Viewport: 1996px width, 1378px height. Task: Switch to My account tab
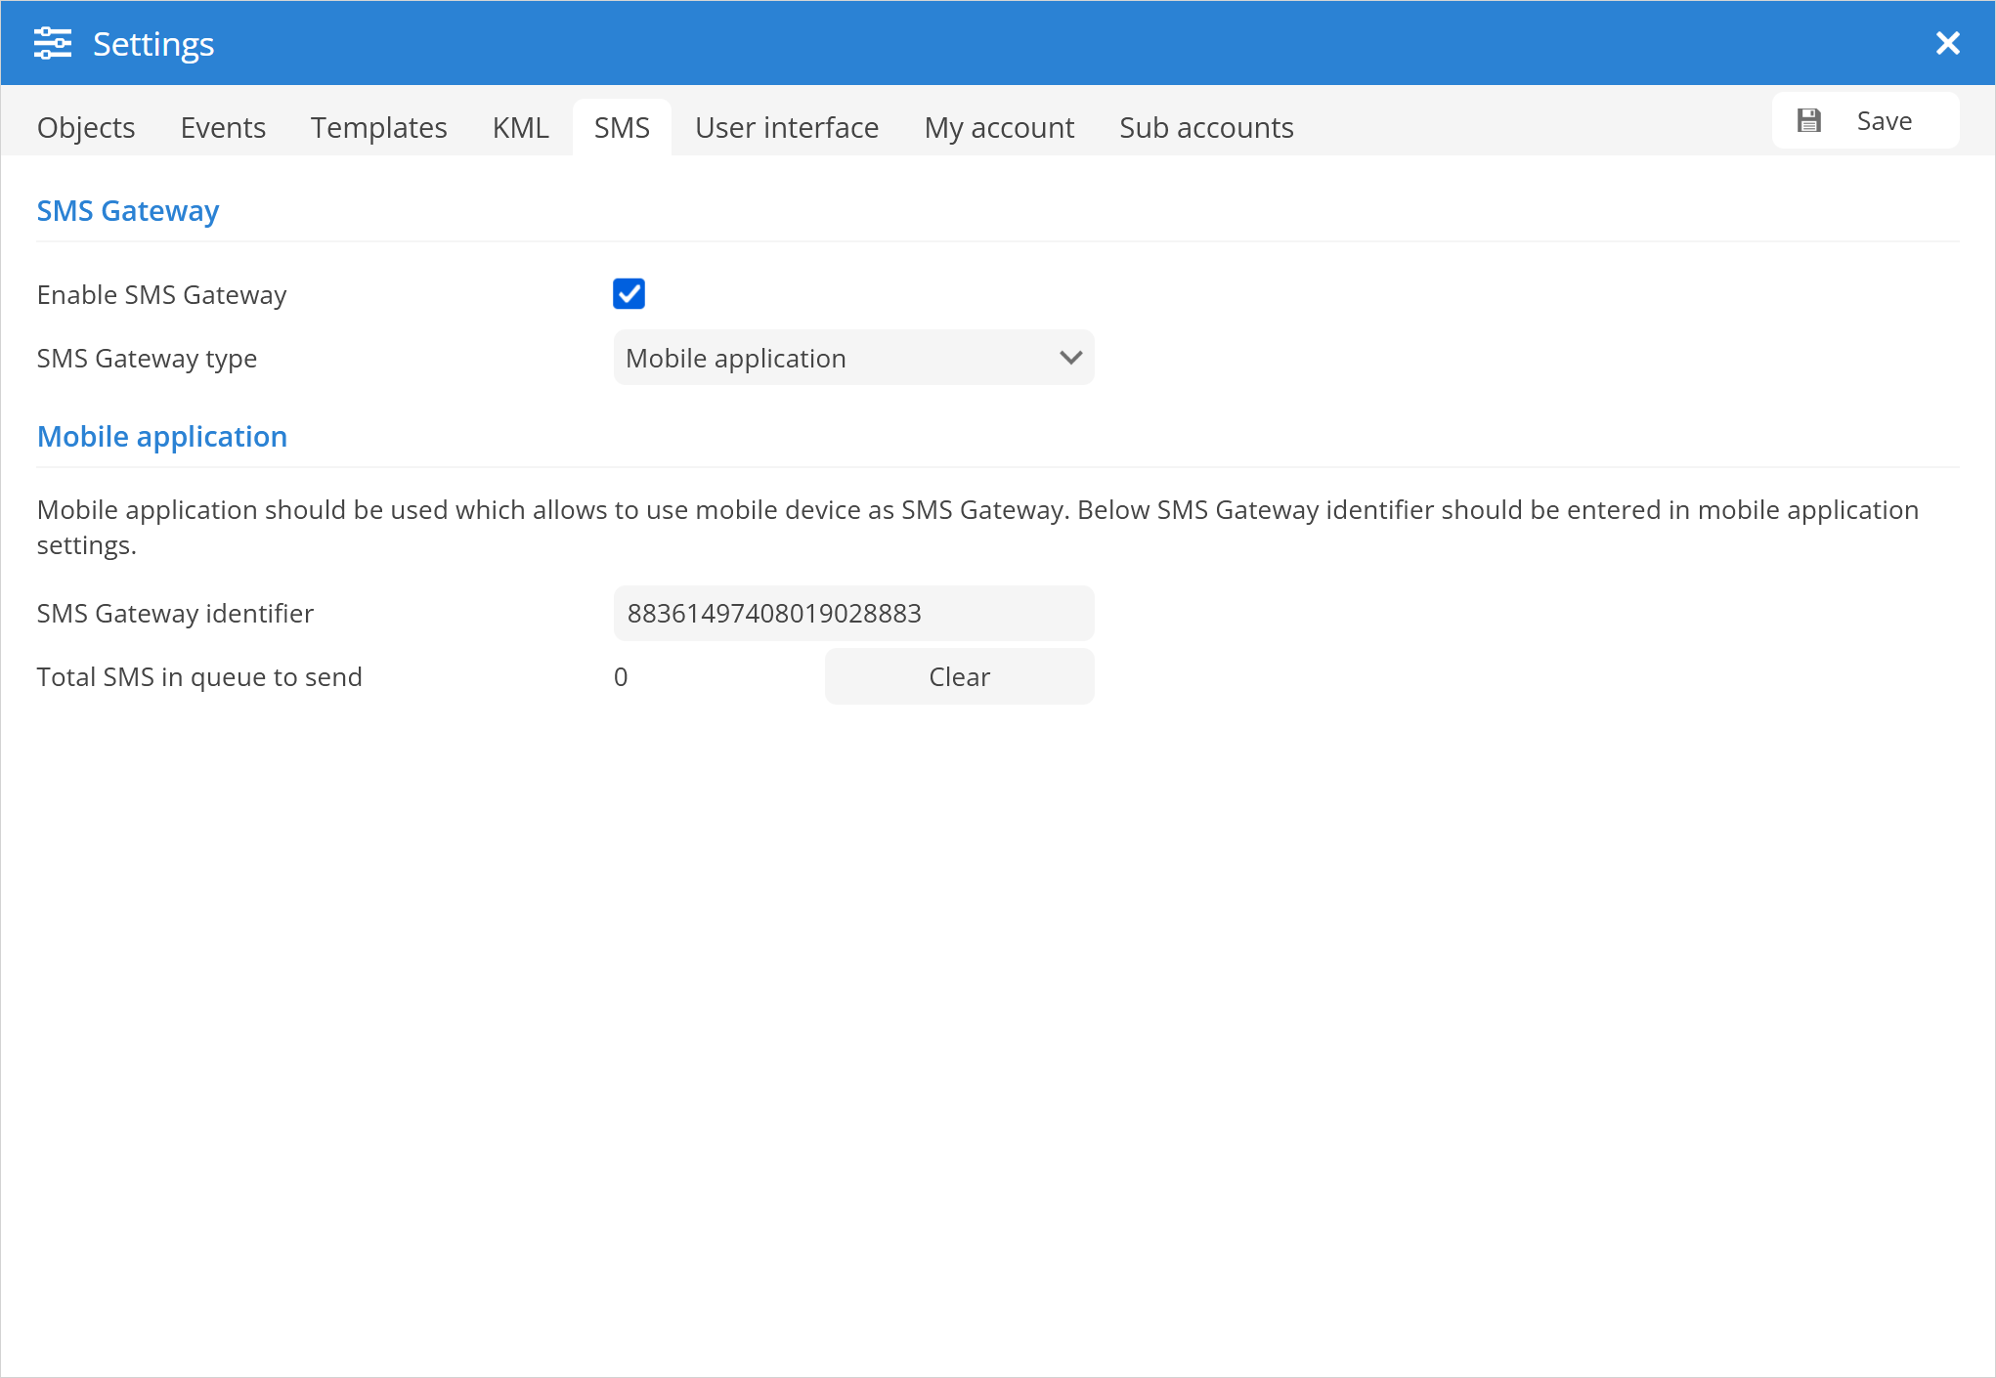(999, 128)
